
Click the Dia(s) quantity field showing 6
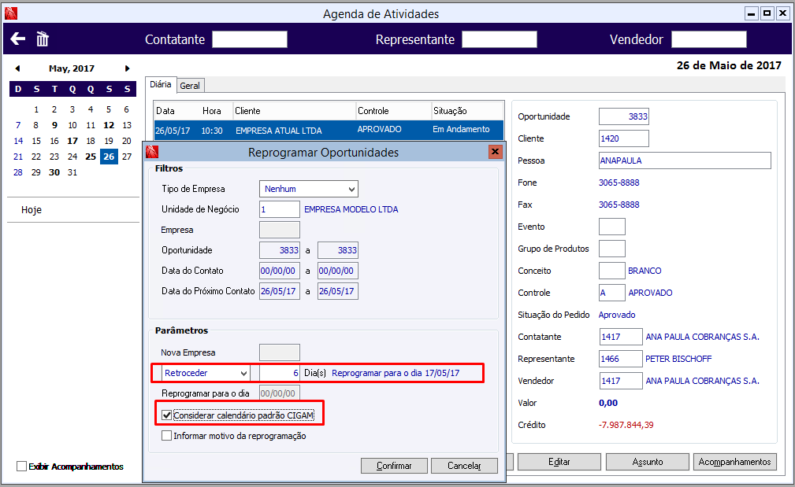[x=280, y=373]
